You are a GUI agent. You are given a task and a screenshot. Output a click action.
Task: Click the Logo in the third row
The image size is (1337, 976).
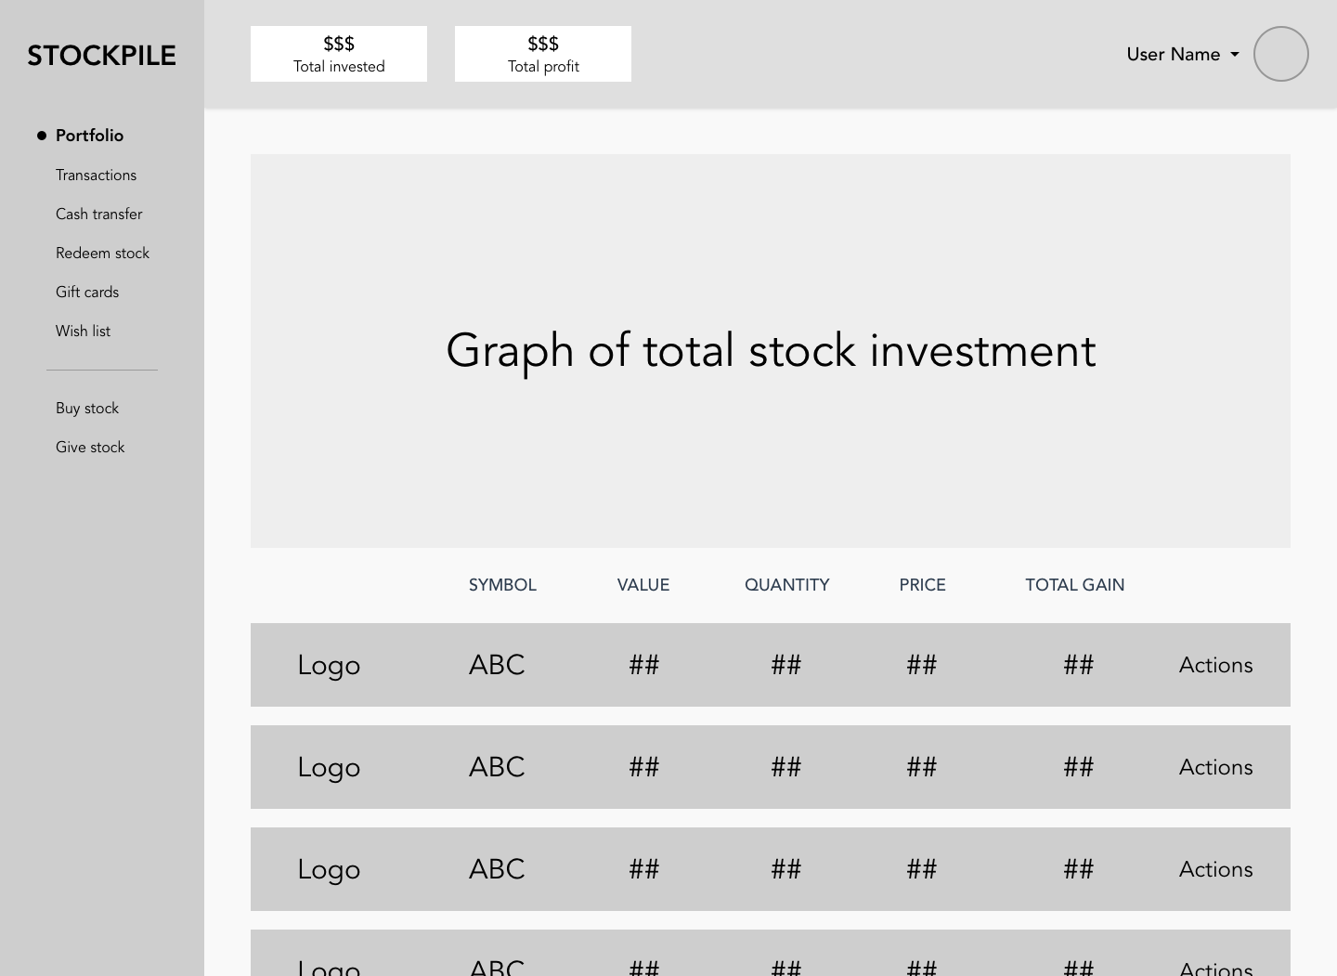pos(329,869)
